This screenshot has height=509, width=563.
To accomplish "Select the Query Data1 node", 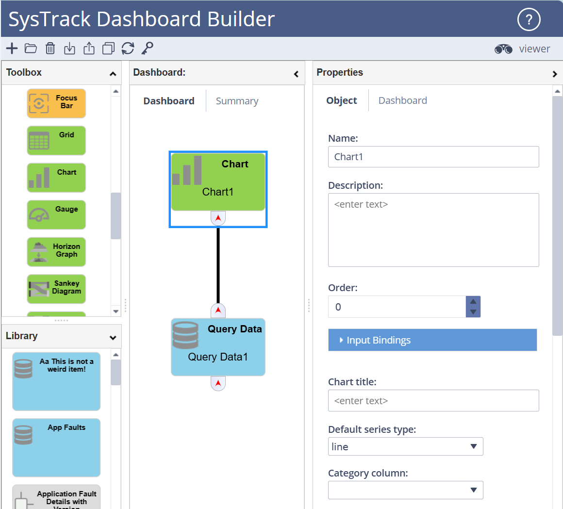I will tap(218, 347).
